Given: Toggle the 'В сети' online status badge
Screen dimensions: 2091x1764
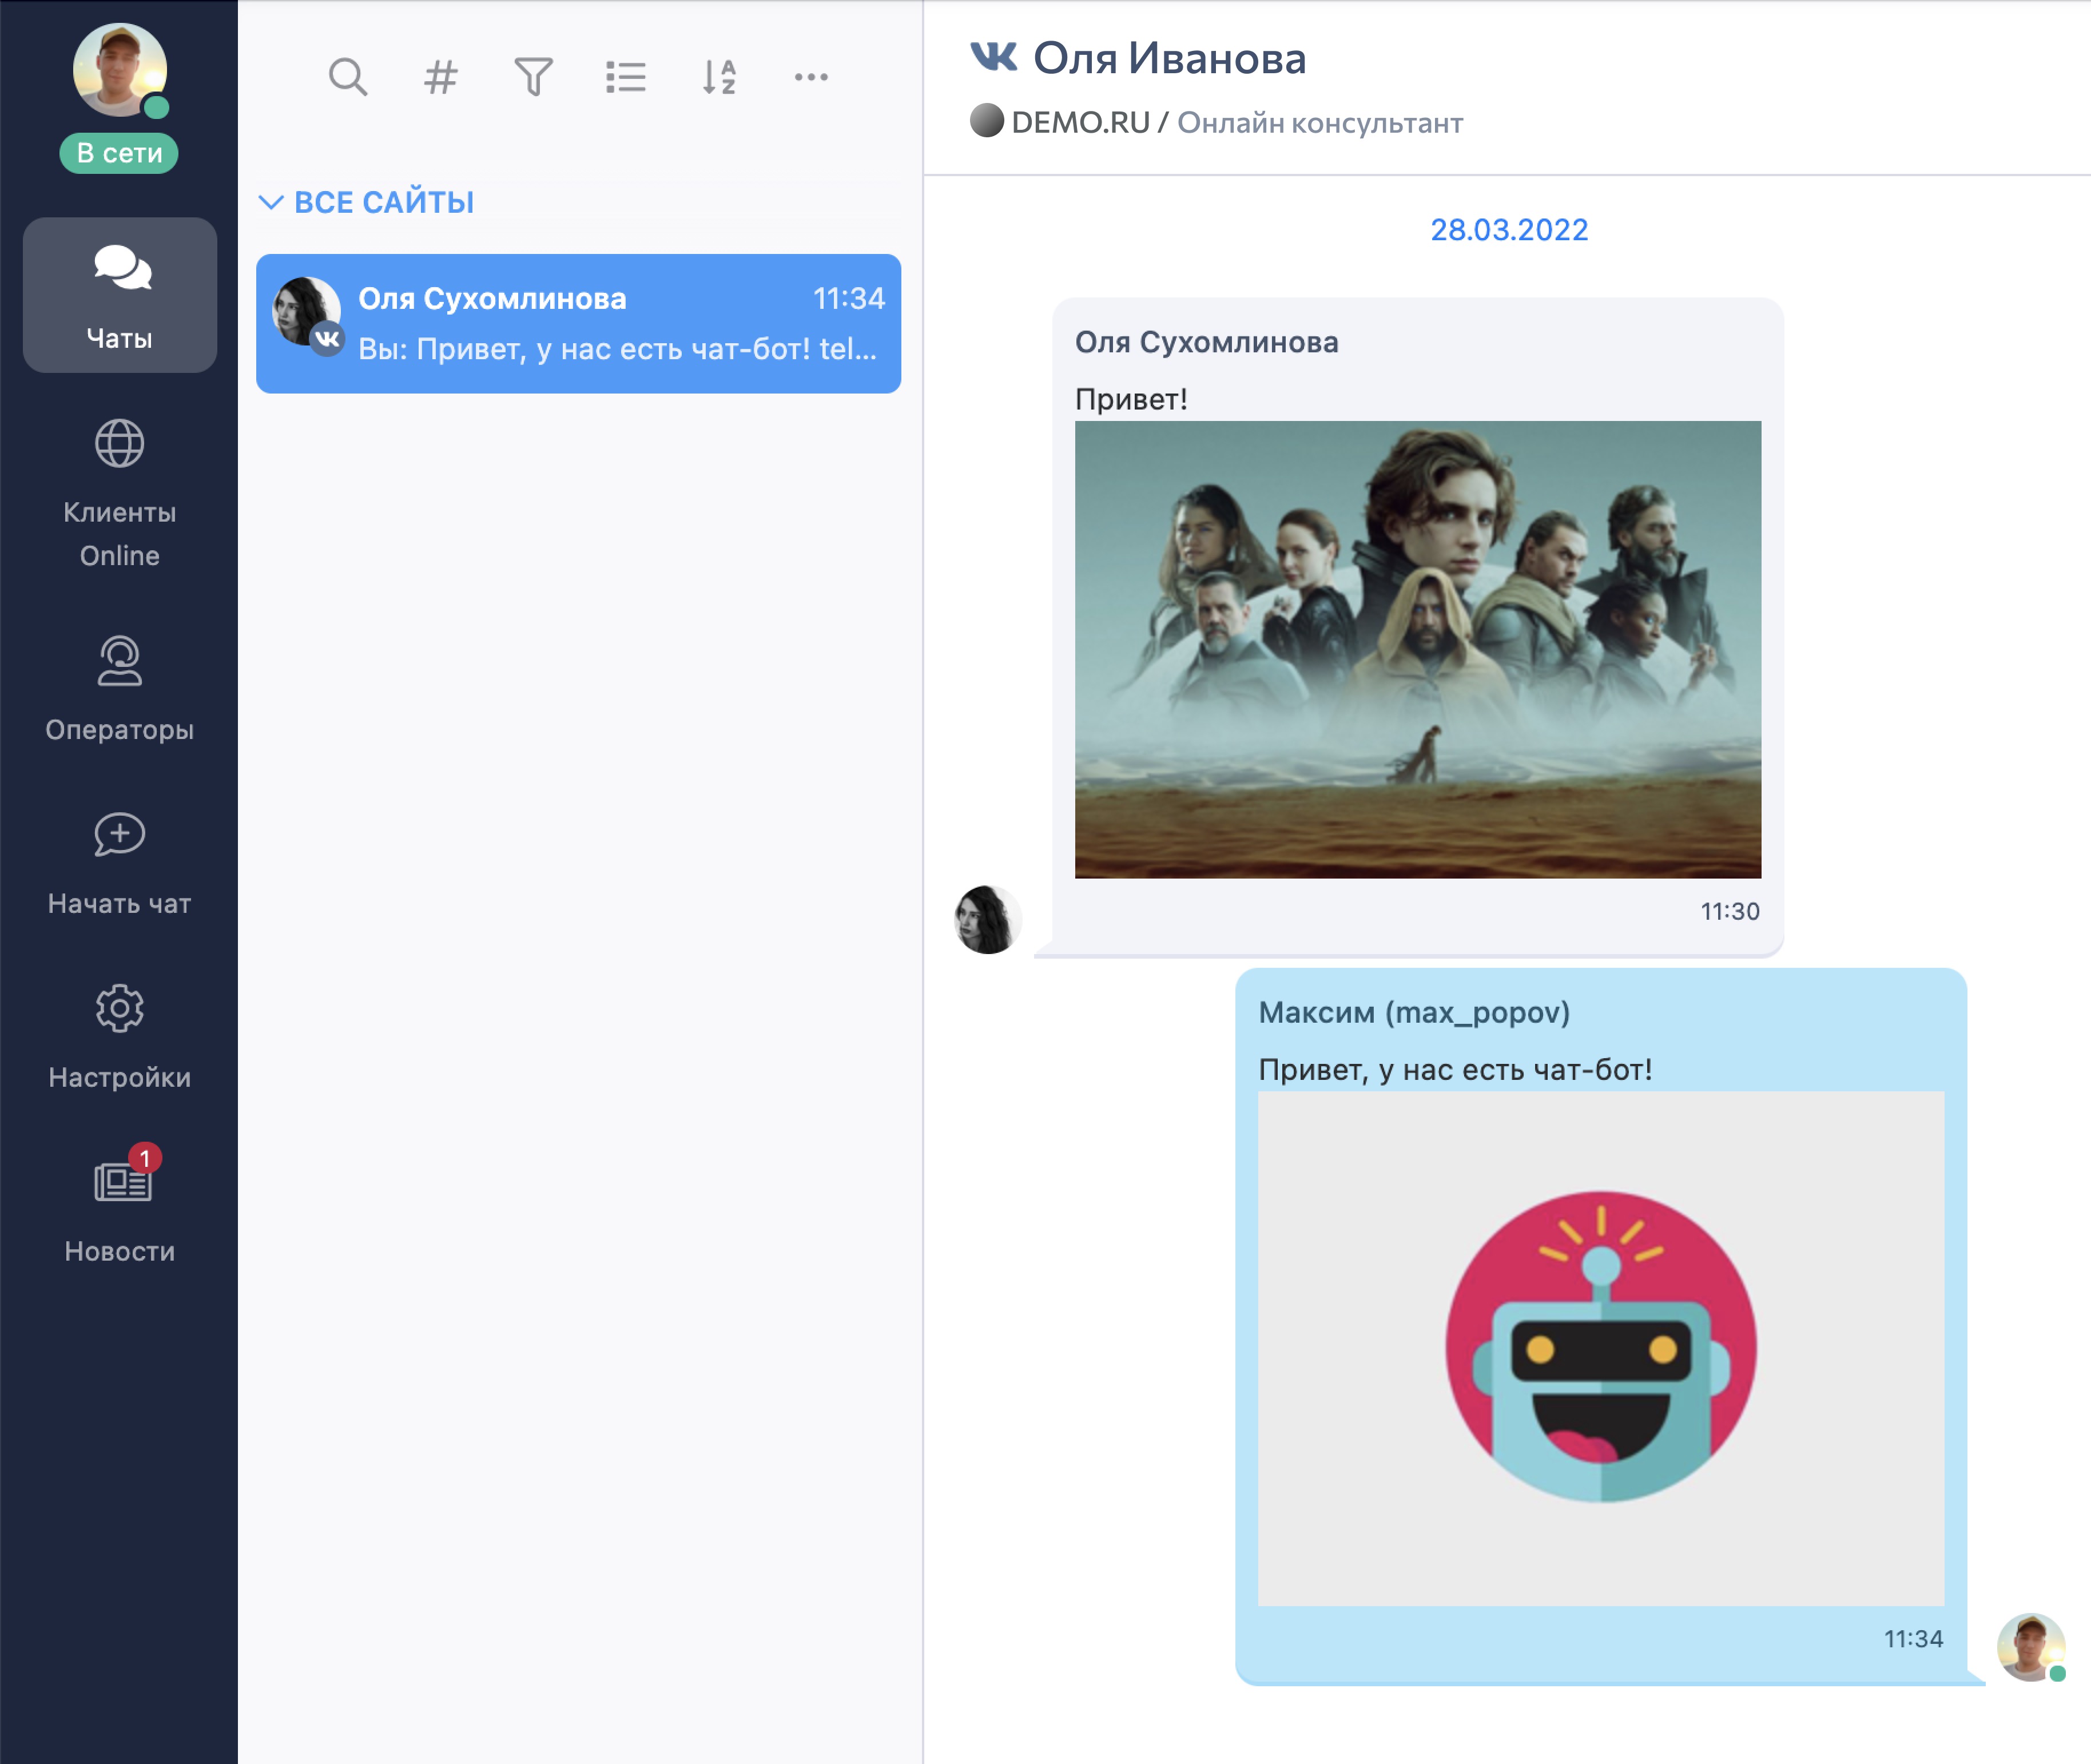Looking at the screenshot, I should coord(119,153).
